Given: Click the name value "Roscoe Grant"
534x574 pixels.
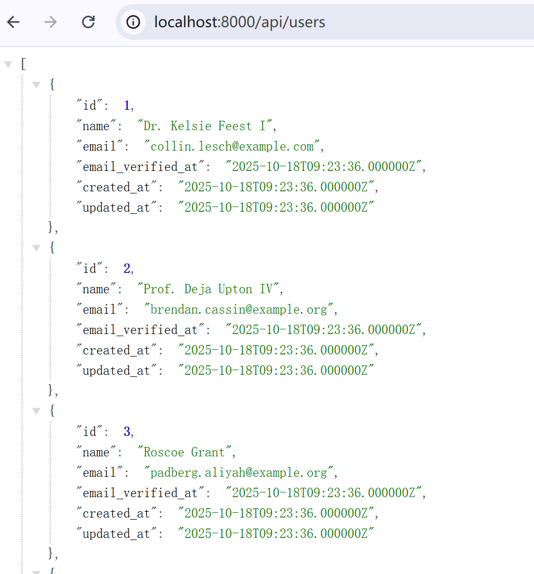Looking at the screenshot, I should (x=184, y=452).
